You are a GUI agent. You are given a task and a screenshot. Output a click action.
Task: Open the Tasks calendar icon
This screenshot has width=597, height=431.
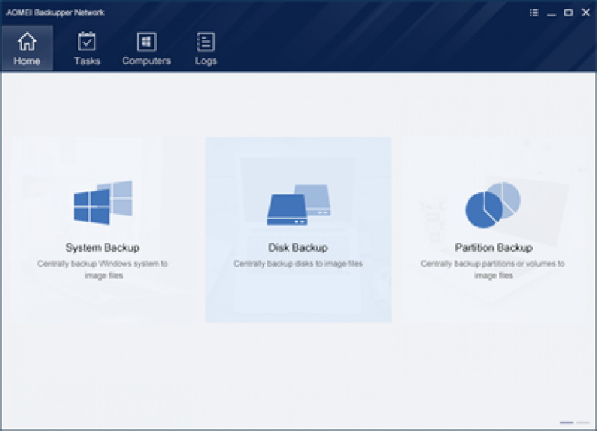[86, 41]
